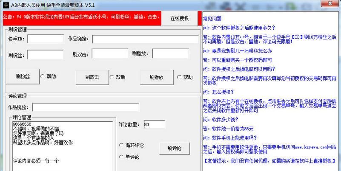Click the 刷粉管理 group label
The image size is (341, 171).
17,29
